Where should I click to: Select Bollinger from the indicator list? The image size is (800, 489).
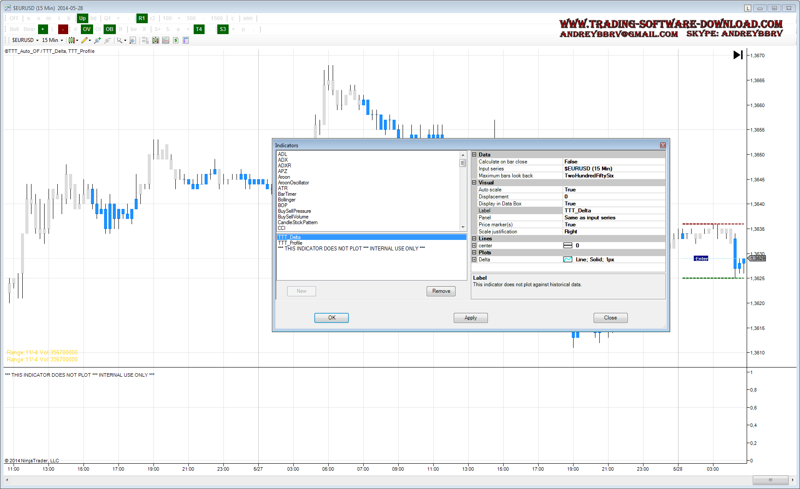287,200
